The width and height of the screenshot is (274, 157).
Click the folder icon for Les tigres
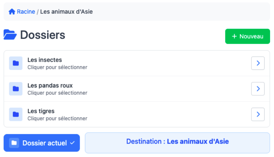[x=16, y=114]
